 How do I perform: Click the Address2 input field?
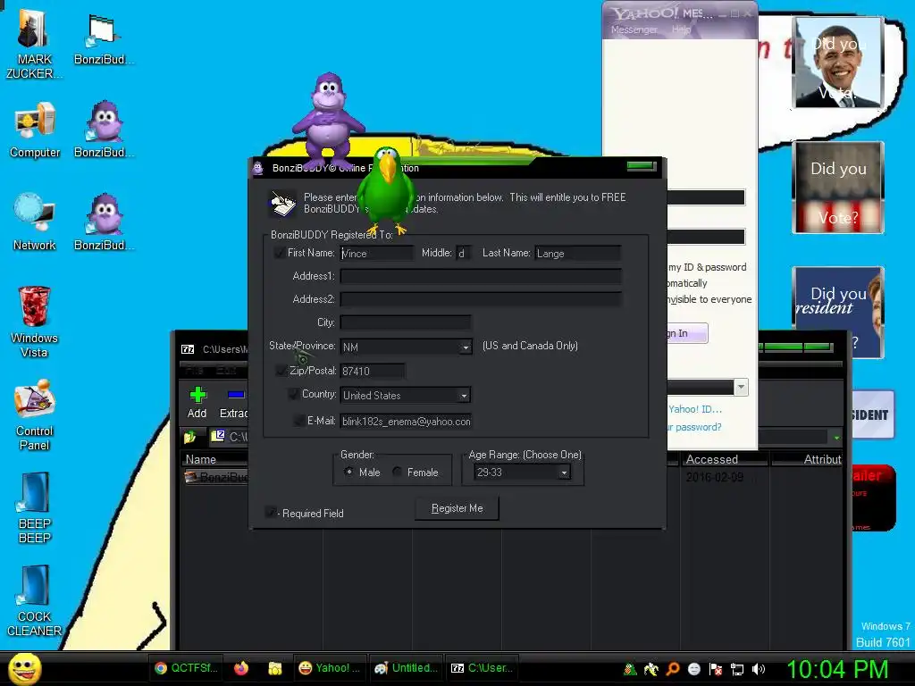pos(481,299)
